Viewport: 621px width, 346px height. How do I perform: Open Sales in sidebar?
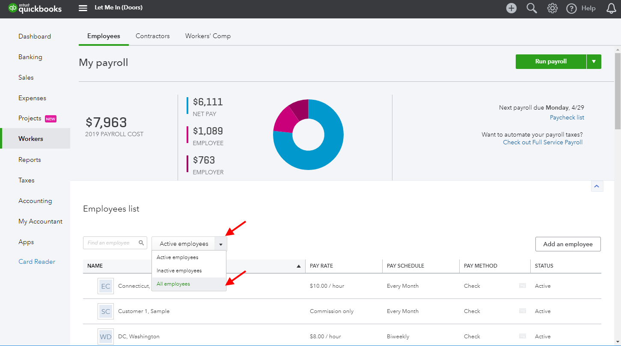26,78
